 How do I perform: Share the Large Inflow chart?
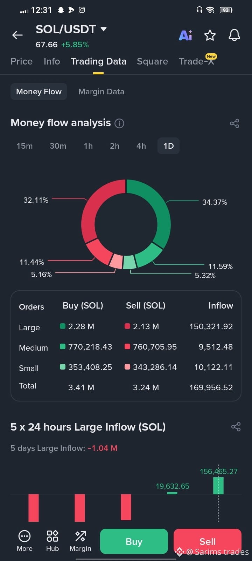236,427
